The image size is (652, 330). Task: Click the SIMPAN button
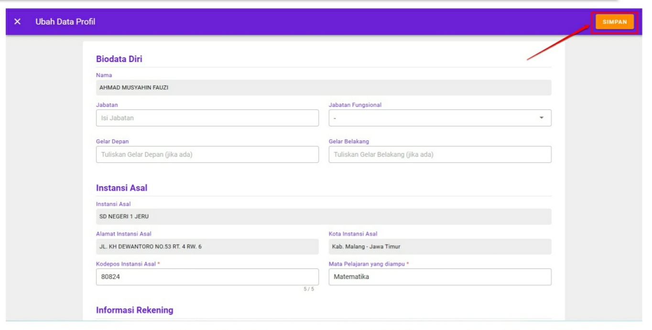pos(615,22)
